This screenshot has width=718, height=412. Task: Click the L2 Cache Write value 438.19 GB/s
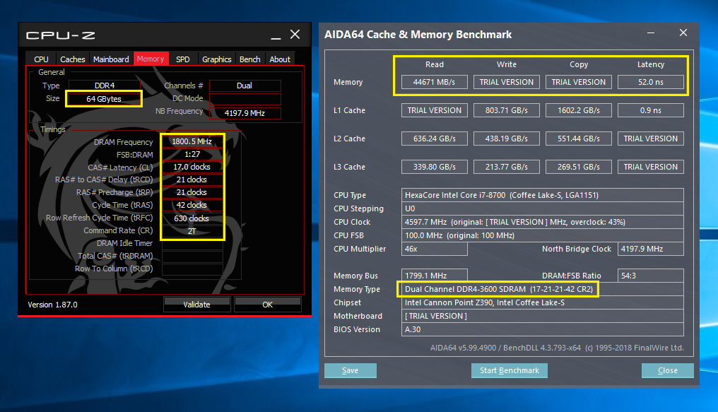[507, 139]
